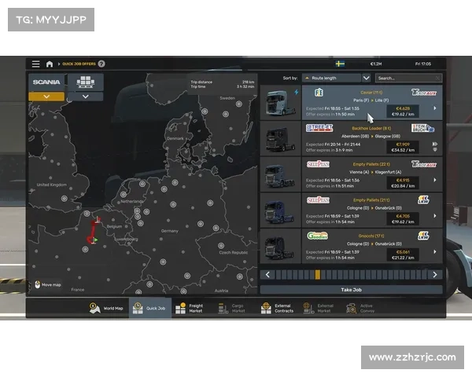Switch to the Quick Job tab
Screen dimensions: 472x377
(150, 308)
